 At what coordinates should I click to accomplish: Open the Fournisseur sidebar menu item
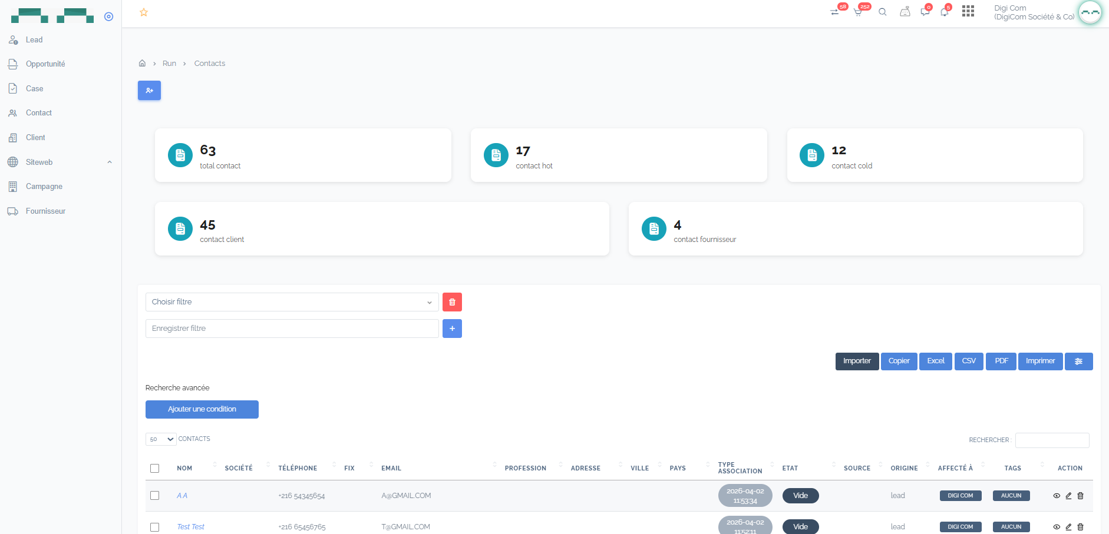(x=45, y=211)
